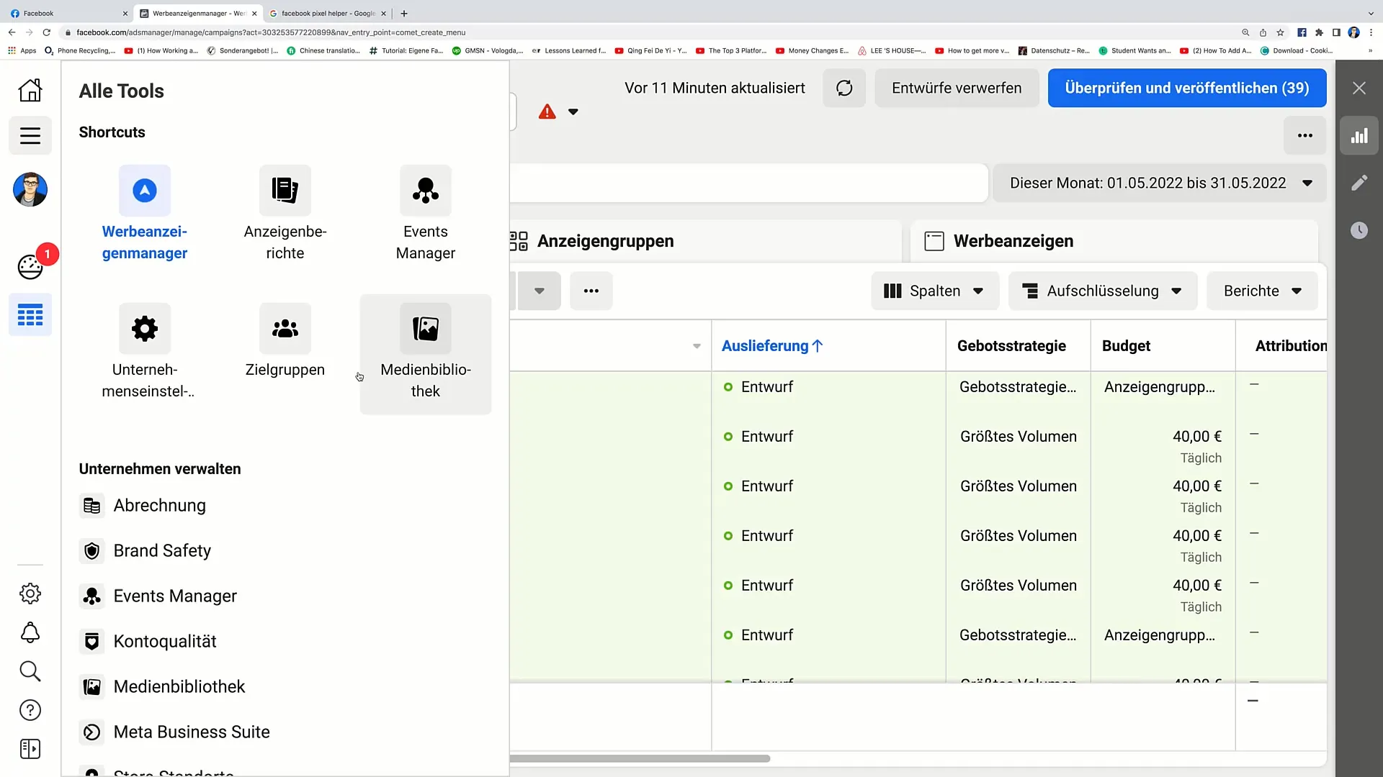Open the profile avatar in sidebar

click(x=30, y=190)
